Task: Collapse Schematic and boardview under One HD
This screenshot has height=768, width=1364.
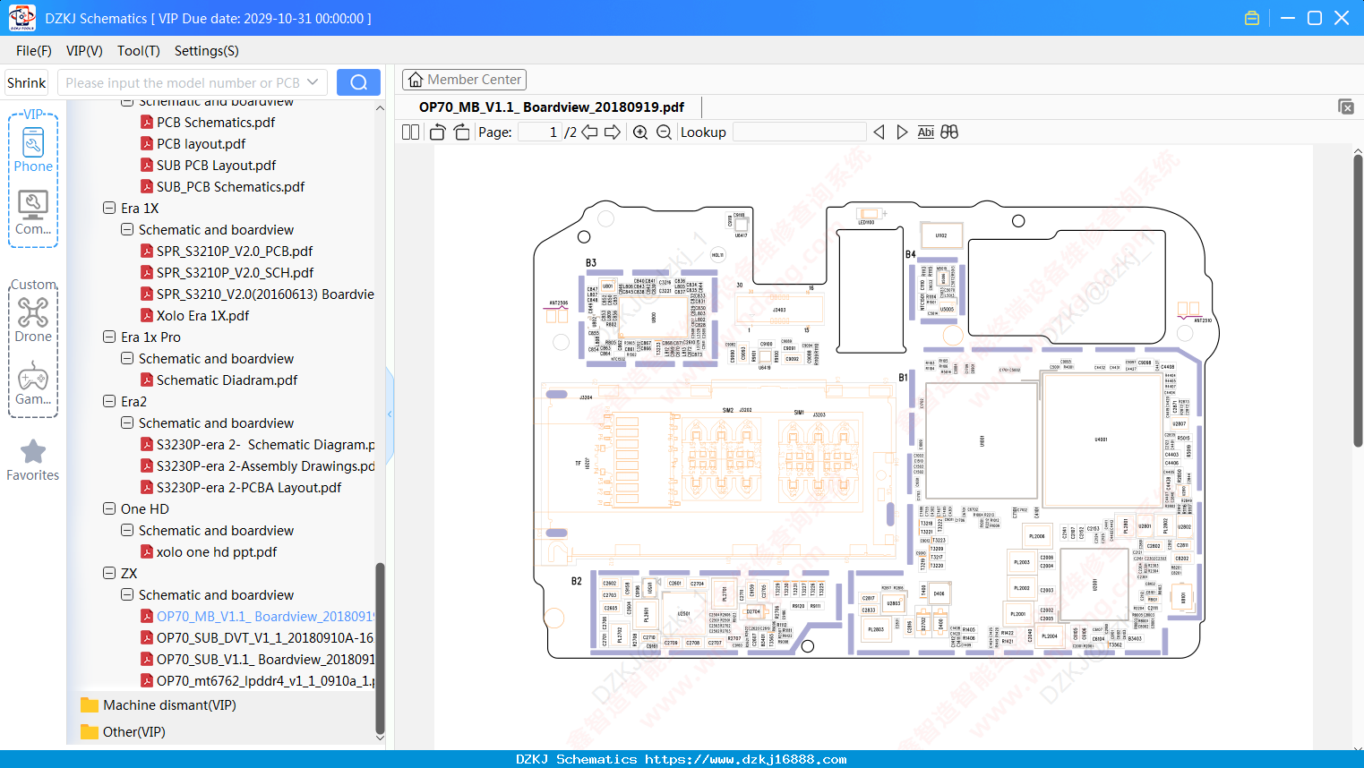Action: (x=127, y=530)
